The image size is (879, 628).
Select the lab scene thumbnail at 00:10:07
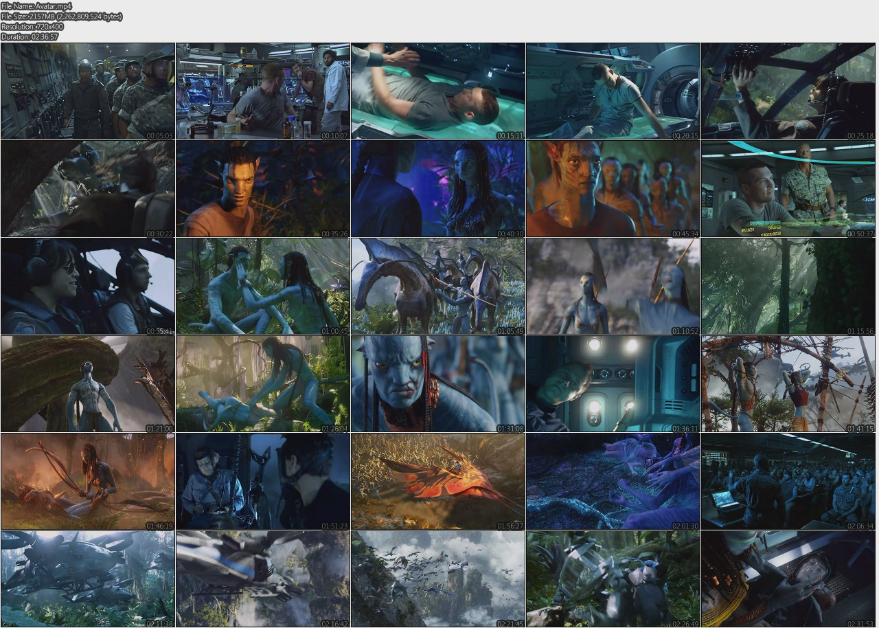(x=263, y=91)
